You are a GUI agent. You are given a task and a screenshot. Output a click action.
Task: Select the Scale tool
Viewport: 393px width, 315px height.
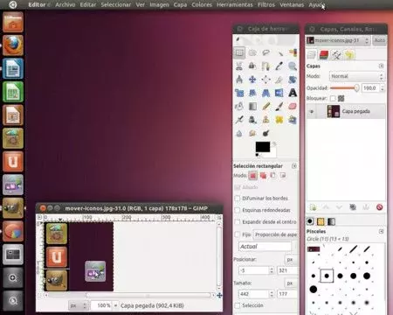click(239, 93)
